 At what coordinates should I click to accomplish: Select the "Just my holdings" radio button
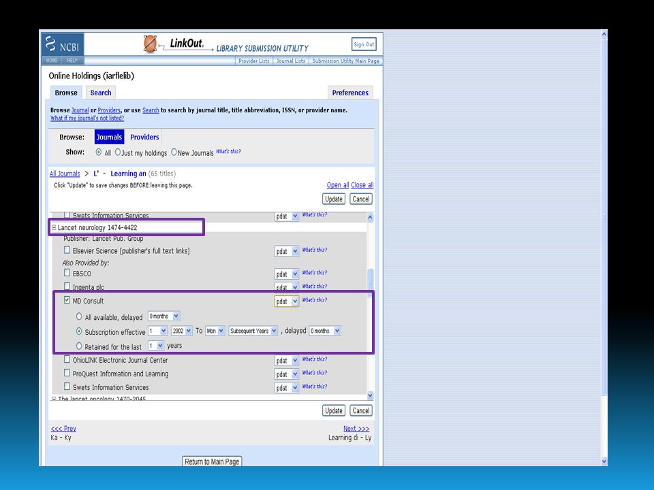118,152
